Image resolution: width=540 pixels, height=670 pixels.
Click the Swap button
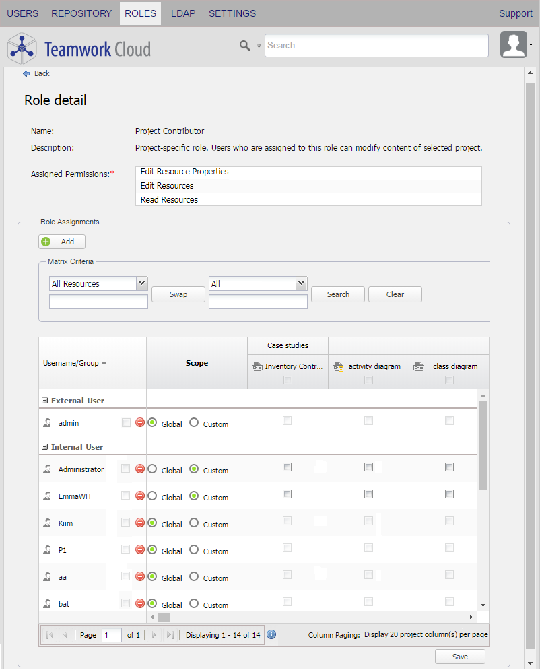tap(178, 294)
